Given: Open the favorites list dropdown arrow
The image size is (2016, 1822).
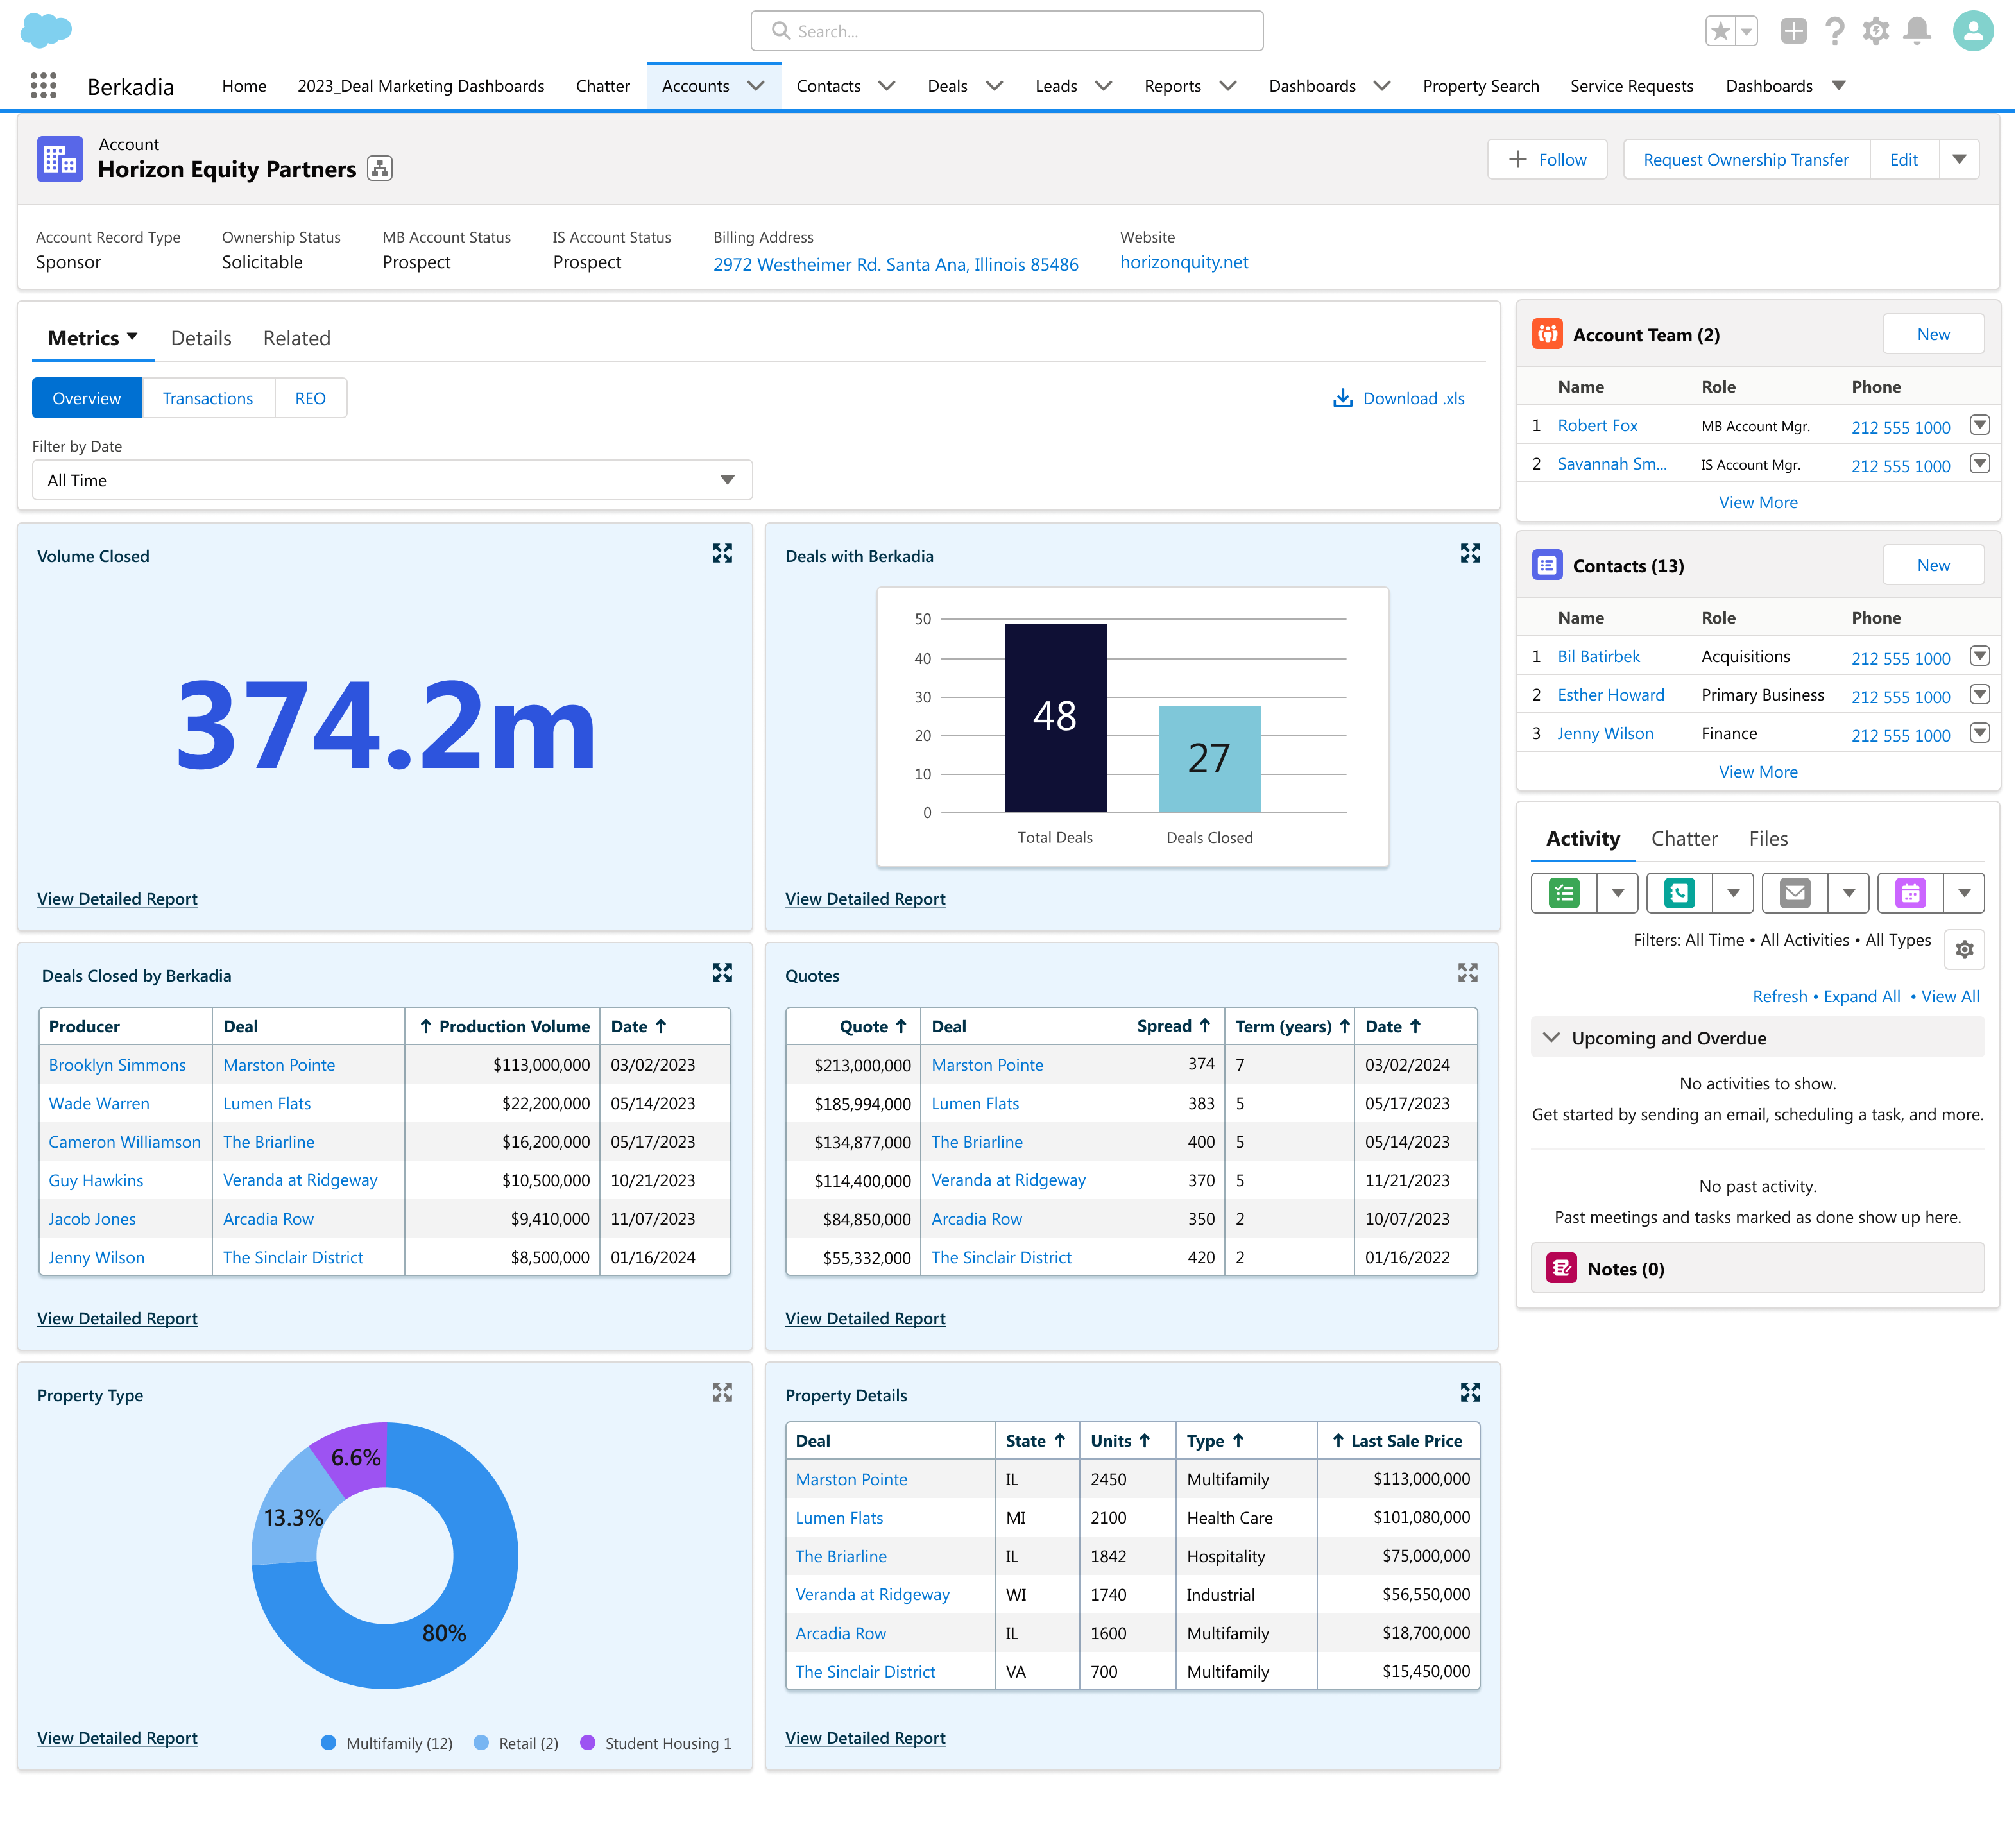Looking at the screenshot, I should point(1746,31).
